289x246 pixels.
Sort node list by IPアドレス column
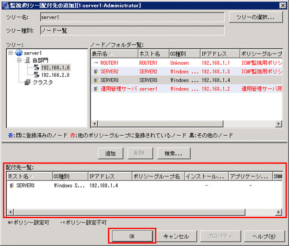[x=220, y=54]
